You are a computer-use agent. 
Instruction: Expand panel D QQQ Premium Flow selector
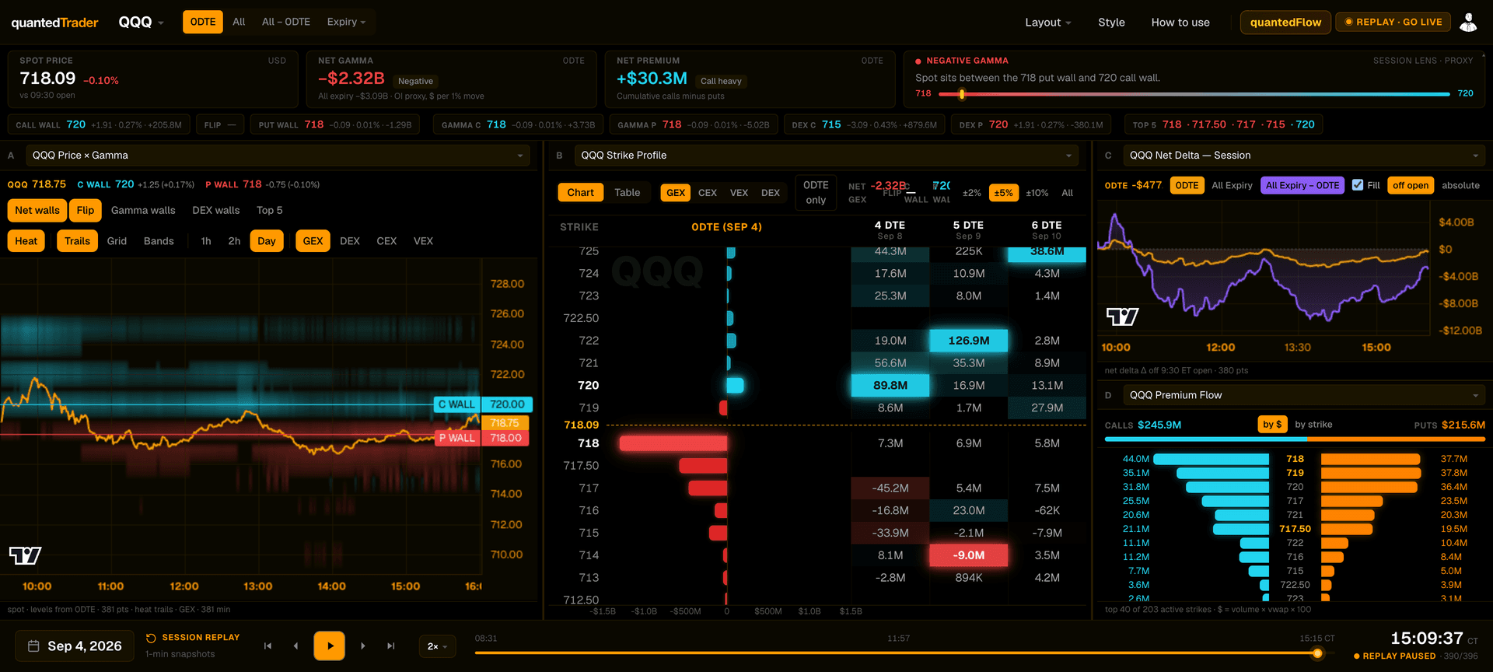[1304, 395]
